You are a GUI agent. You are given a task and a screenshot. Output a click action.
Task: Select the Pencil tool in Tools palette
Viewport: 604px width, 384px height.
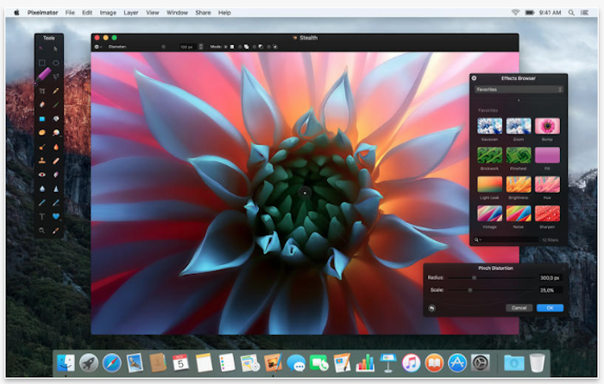click(x=56, y=90)
